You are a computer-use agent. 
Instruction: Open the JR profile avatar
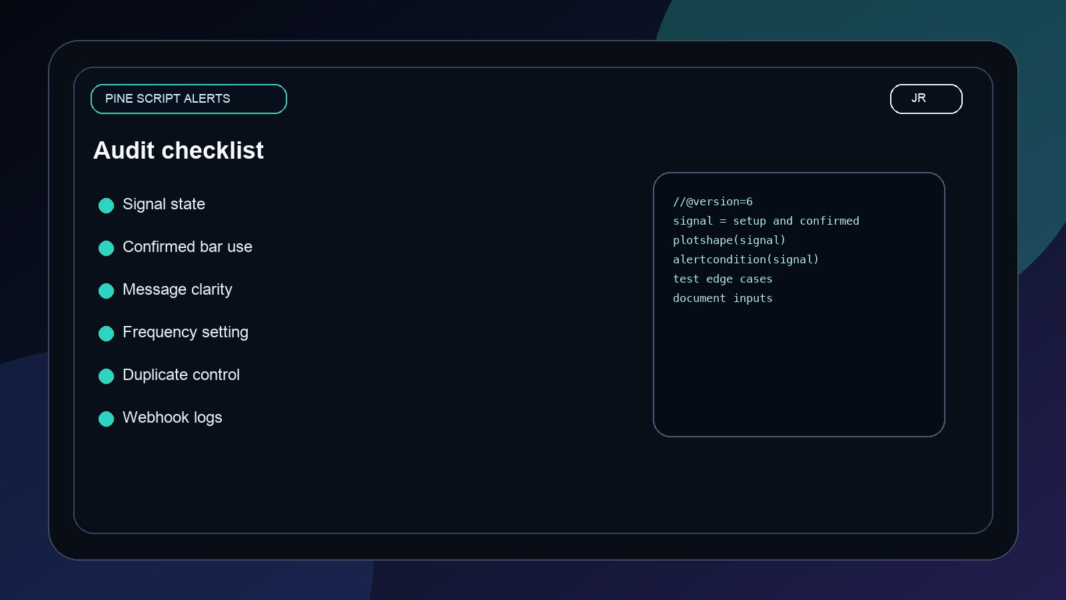(925, 99)
